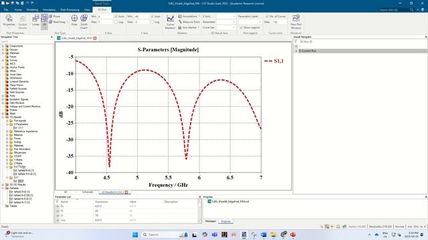Open File Explorer from the taskbar
Image resolution: width=428 pixels, height=240 pixels.
tap(274, 235)
